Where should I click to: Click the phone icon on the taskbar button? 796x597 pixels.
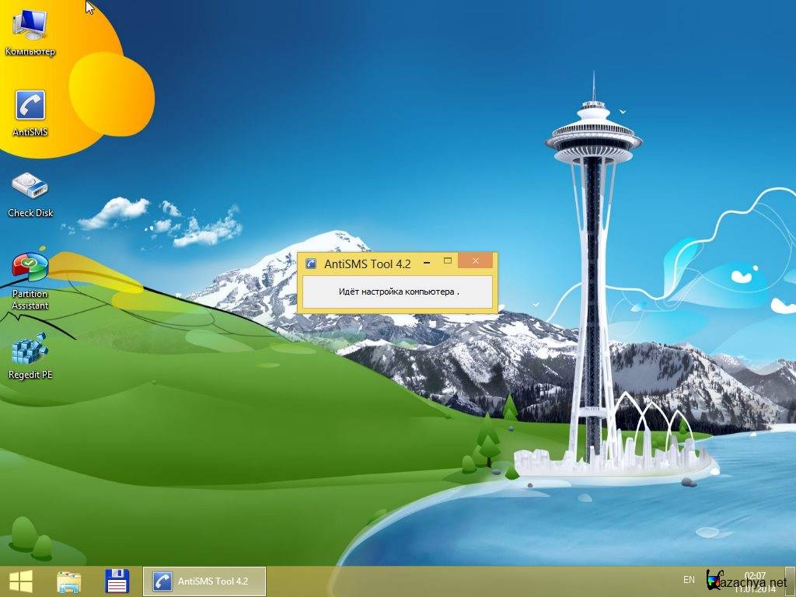(162, 581)
